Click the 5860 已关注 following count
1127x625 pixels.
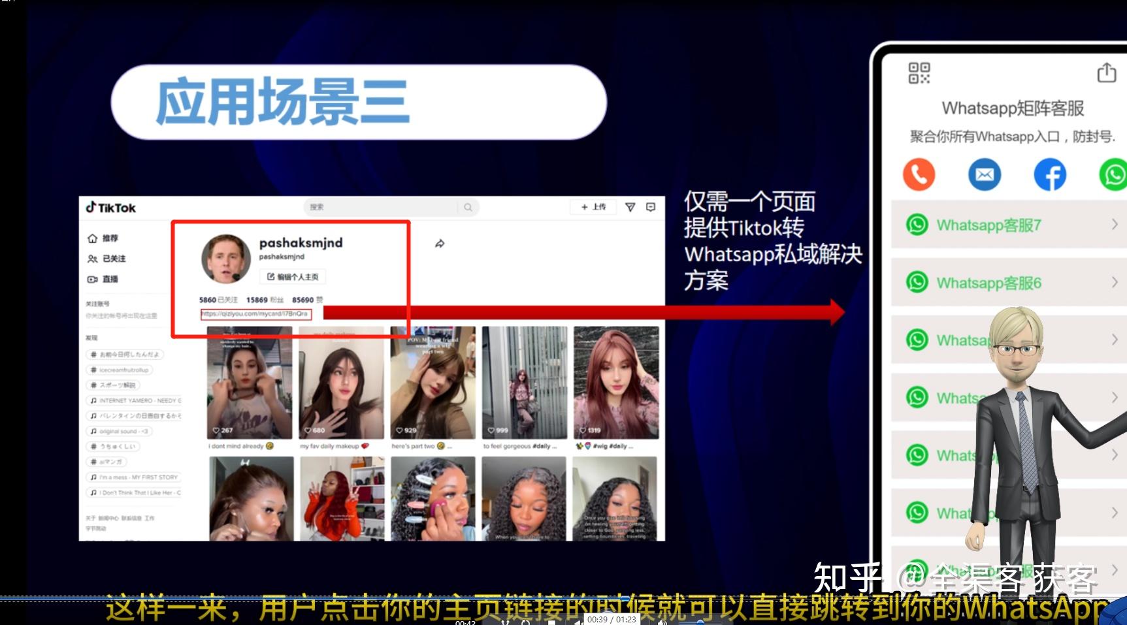(x=218, y=300)
